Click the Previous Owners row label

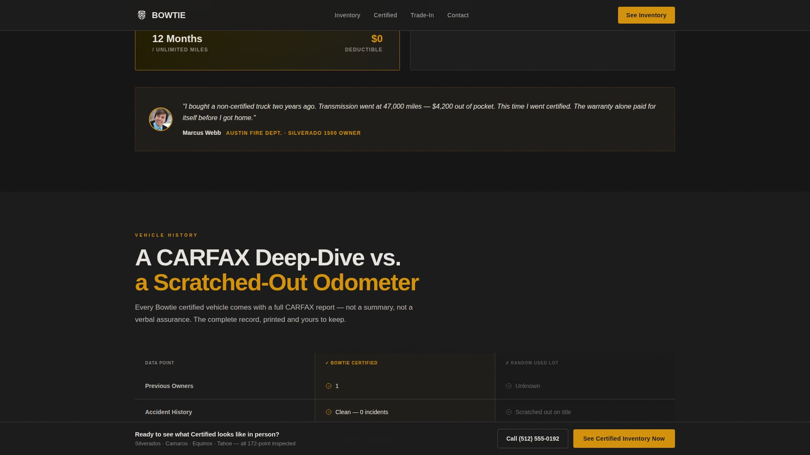pyautogui.click(x=169, y=386)
